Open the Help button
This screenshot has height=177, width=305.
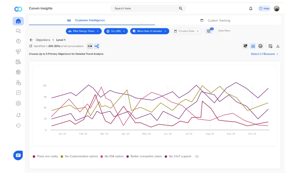point(264,8)
